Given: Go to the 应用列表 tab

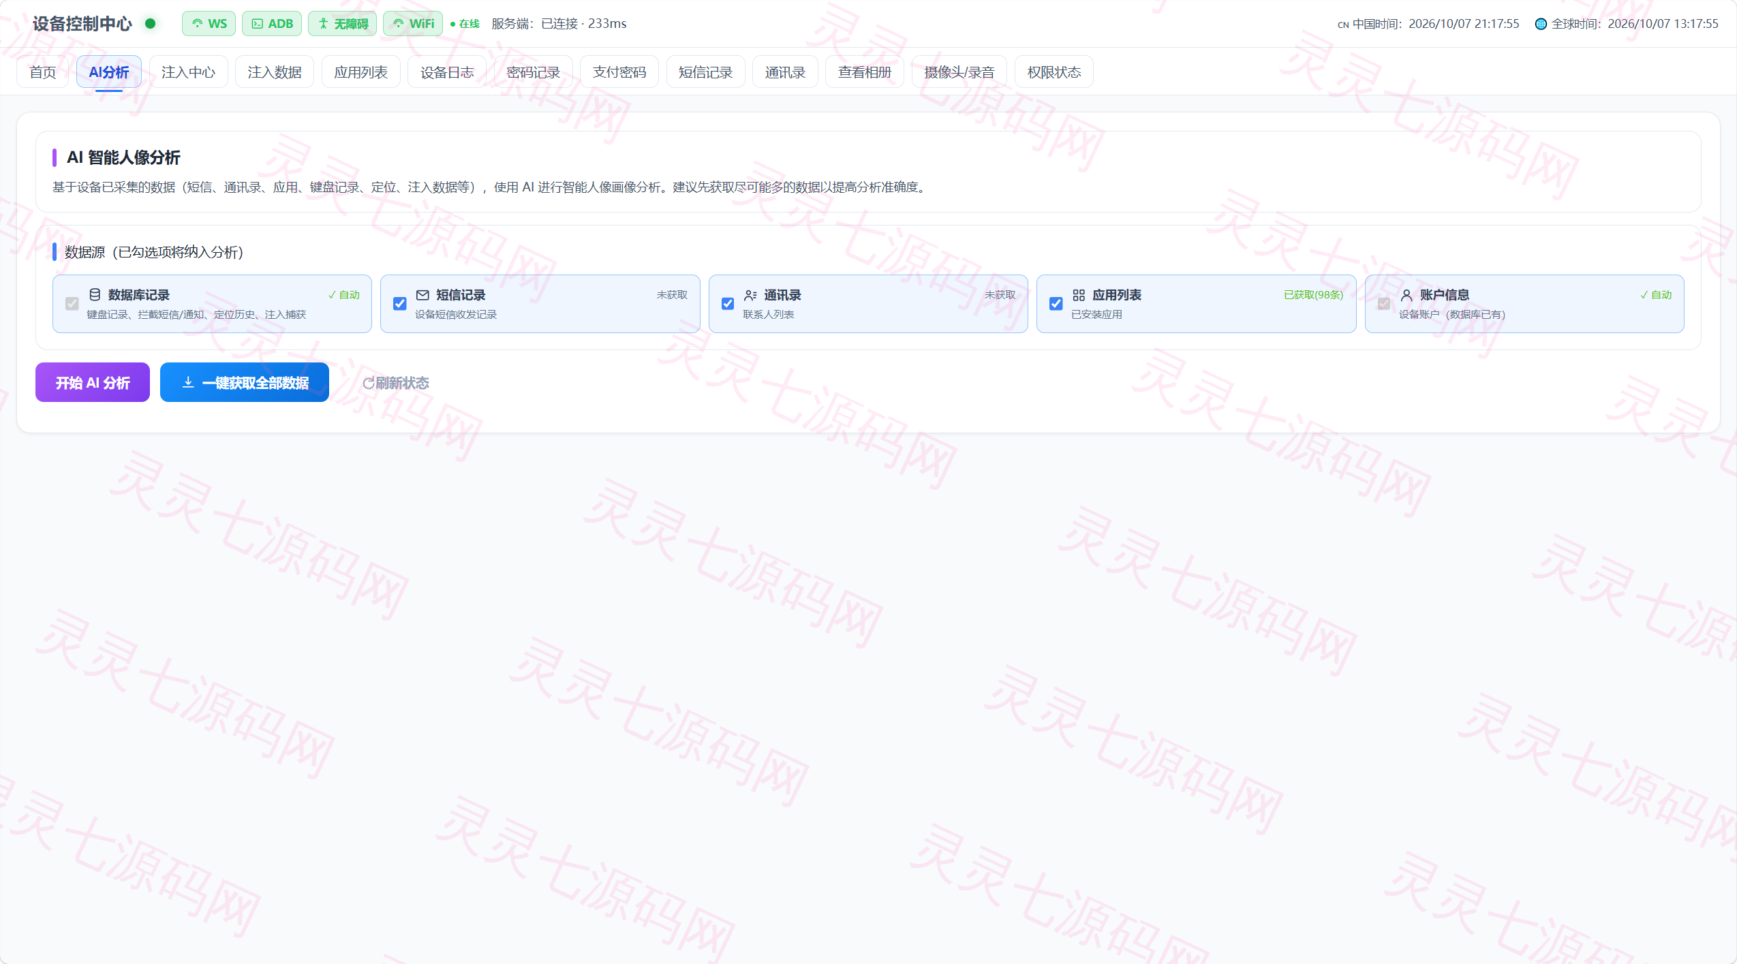Looking at the screenshot, I should 360,72.
